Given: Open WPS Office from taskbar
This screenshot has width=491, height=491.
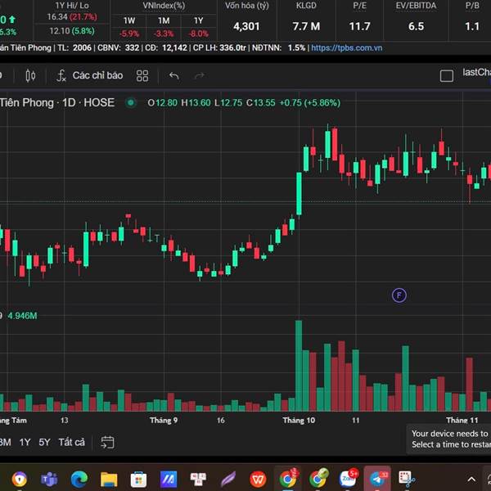Looking at the screenshot, I should click(x=258, y=479).
